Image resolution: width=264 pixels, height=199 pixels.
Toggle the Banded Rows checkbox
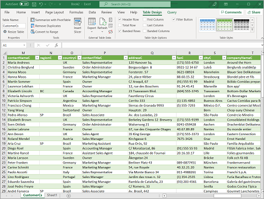point(120,31)
